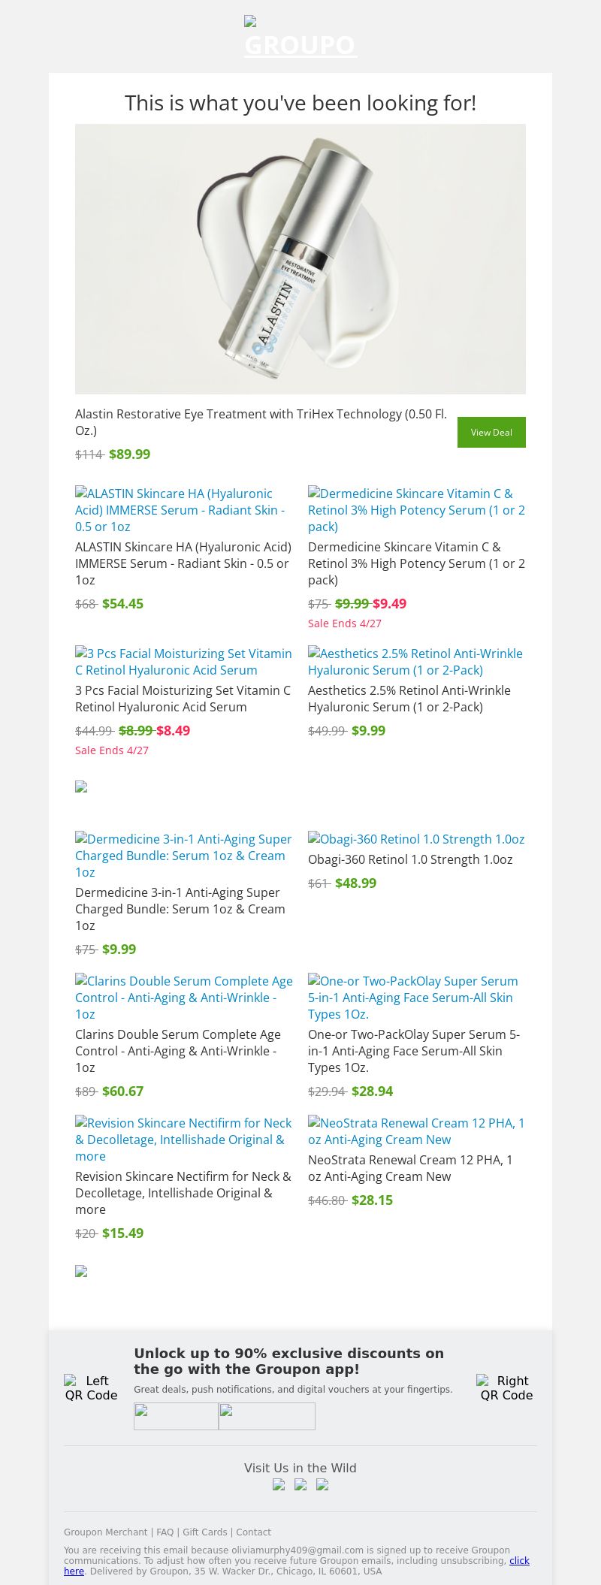Open the FAQ footer link

point(165,1532)
